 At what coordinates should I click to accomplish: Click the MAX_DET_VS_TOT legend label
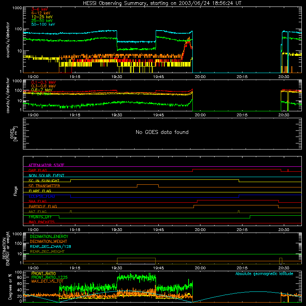click(x=47, y=281)
